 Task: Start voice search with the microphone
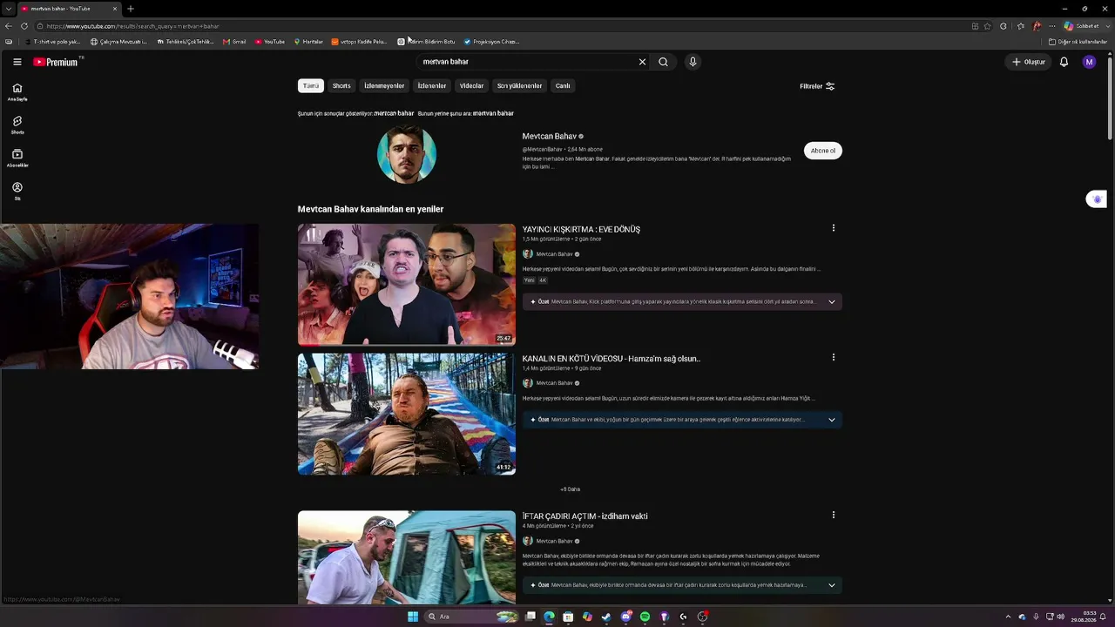pyautogui.click(x=693, y=62)
